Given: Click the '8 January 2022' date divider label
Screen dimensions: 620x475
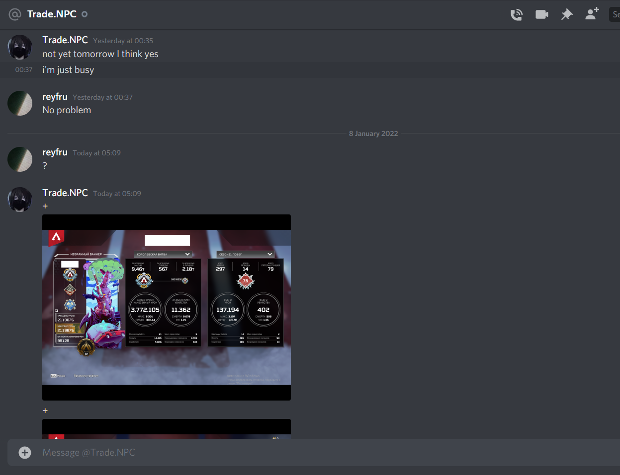Looking at the screenshot, I should tap(373, 134).
